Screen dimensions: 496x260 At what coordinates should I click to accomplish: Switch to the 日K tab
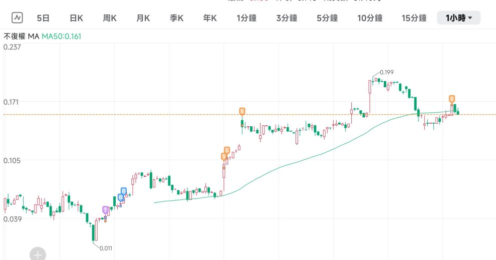tap(76, 18)
